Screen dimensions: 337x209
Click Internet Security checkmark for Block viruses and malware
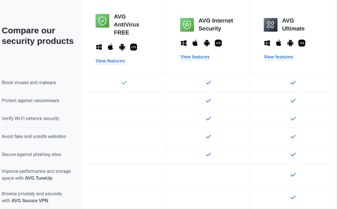[208, 83]
